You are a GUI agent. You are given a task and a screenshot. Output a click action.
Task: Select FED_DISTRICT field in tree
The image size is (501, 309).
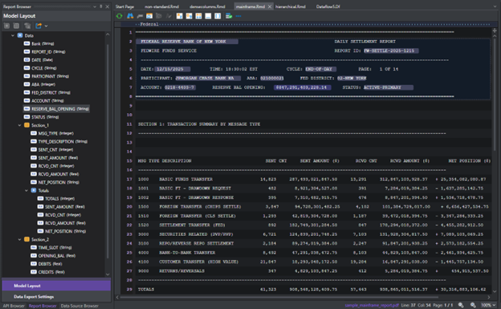[x=47, y=92]
